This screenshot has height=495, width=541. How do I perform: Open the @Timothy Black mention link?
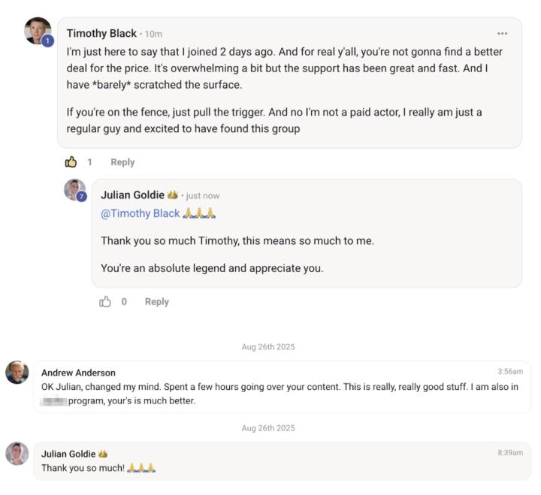(x=140, y=213)
